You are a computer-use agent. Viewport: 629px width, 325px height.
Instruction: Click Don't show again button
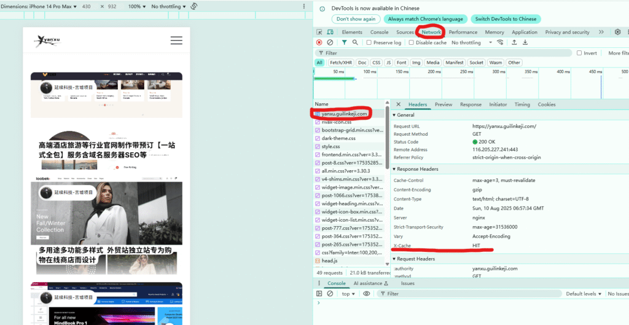pyautogui.click(x=356, y=19)
